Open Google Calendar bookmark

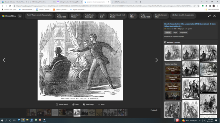(x=44, y=10)
